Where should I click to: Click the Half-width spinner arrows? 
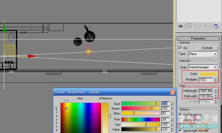tap(216, 96)
